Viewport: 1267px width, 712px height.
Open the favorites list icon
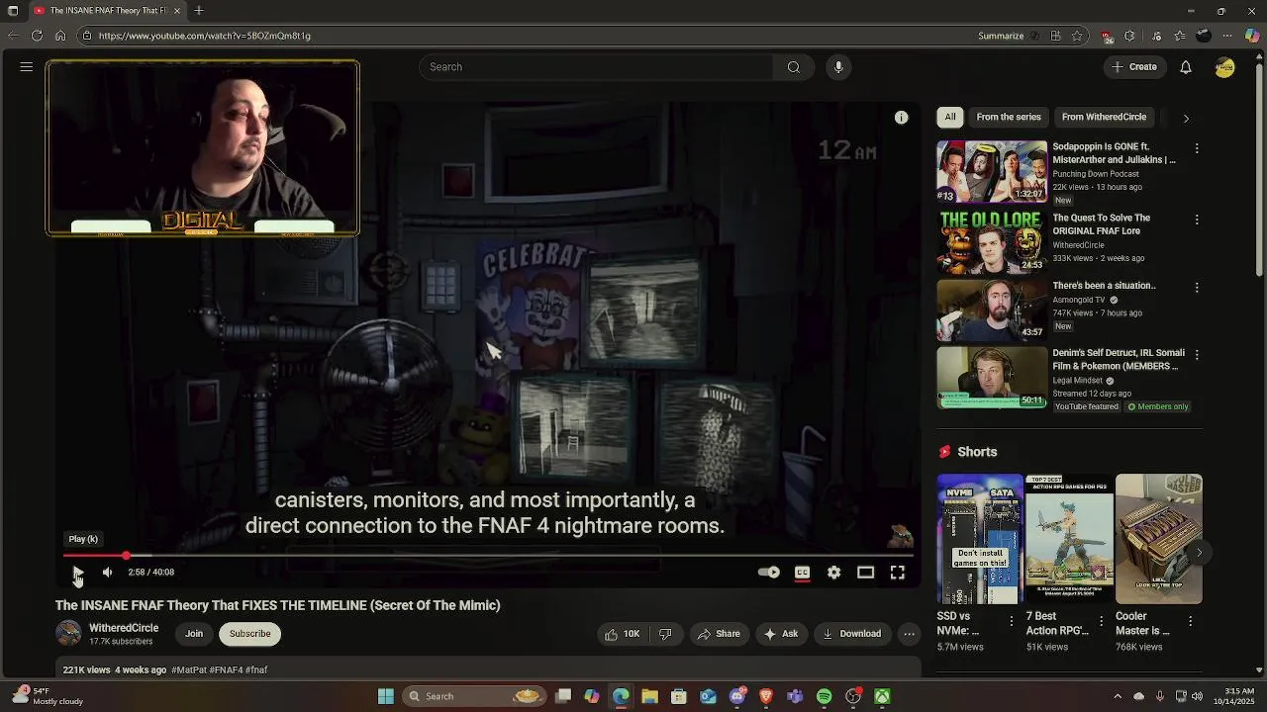coord(1179,36)
